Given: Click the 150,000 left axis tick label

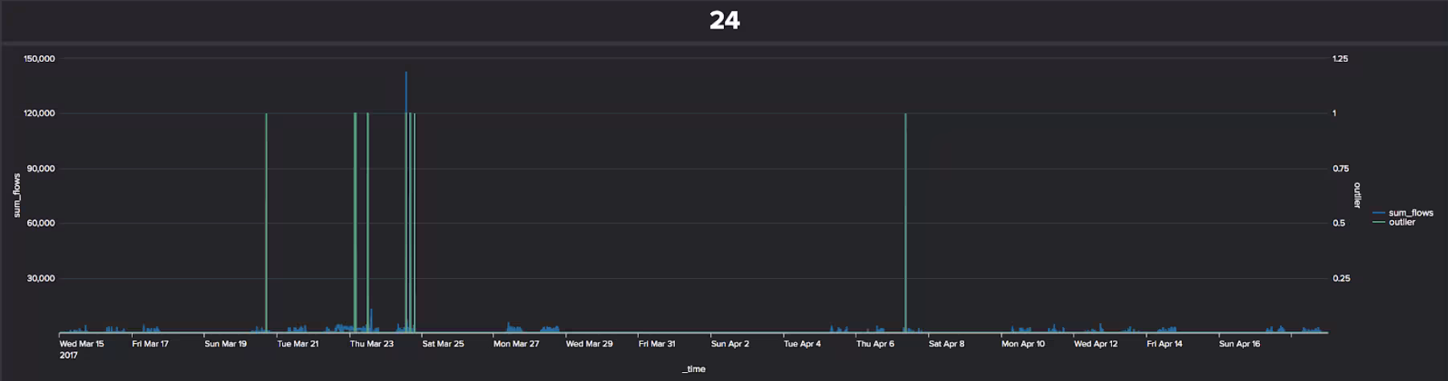Looking at the screenshot, I should (39, 59).
